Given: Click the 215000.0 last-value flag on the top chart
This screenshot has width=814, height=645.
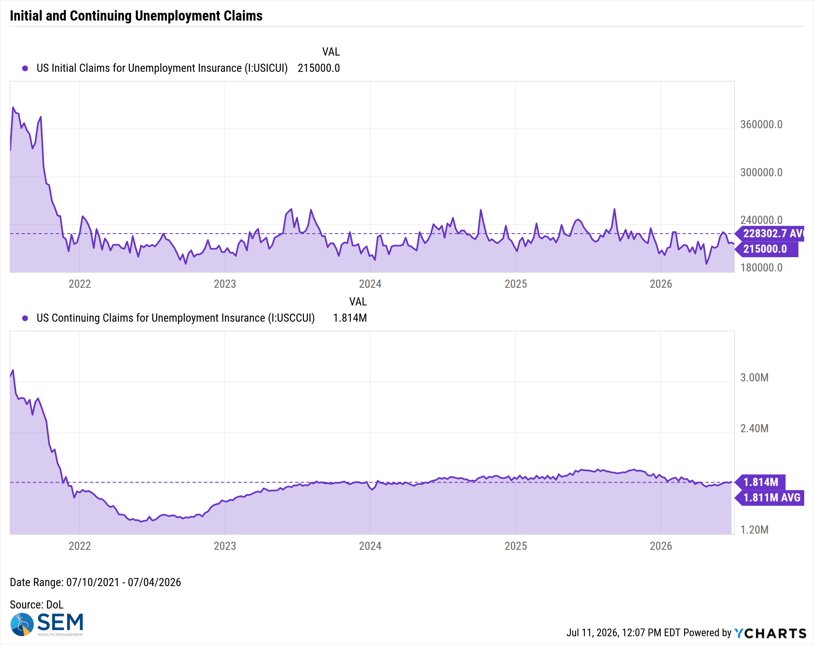Looking at the screenshot, I should [766, 249].
